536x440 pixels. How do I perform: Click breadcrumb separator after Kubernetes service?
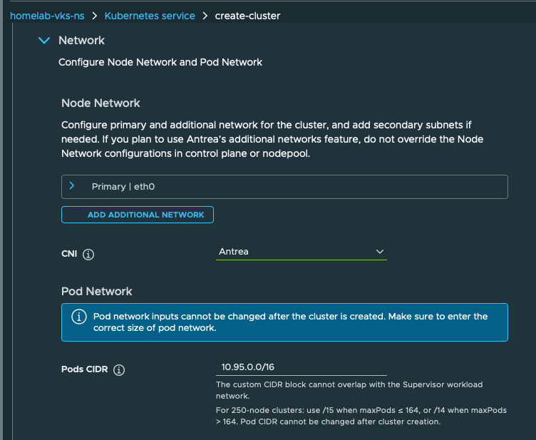[205, 16]
